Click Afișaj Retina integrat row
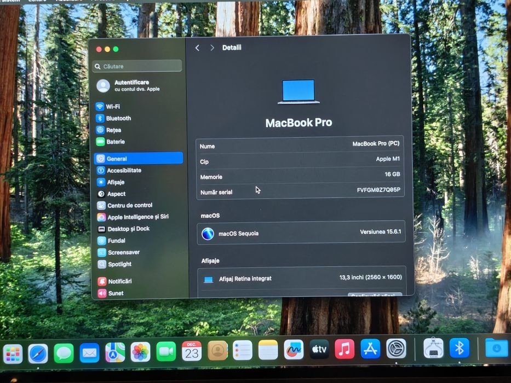The height and width of the screenshot is (383, 511). tap(301, 278)
